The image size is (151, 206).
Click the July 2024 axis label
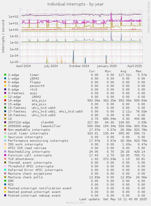(x=51, y=66)
